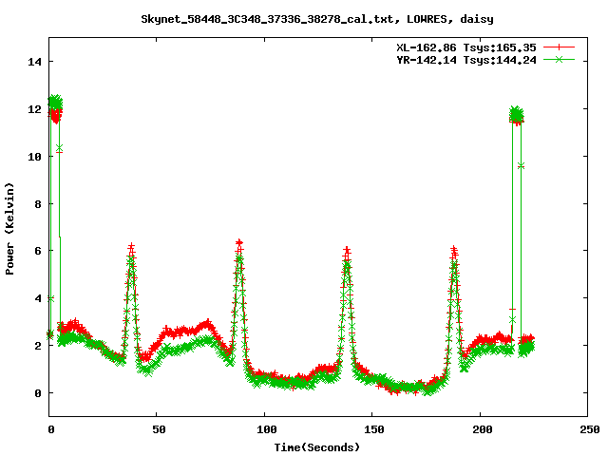
Task: Click the peak near 188 seconds
Action: [454, 250]
